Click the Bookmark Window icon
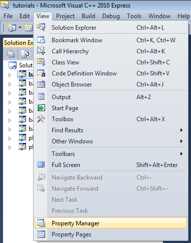191x243 pixels. click(x=41, y=40)
